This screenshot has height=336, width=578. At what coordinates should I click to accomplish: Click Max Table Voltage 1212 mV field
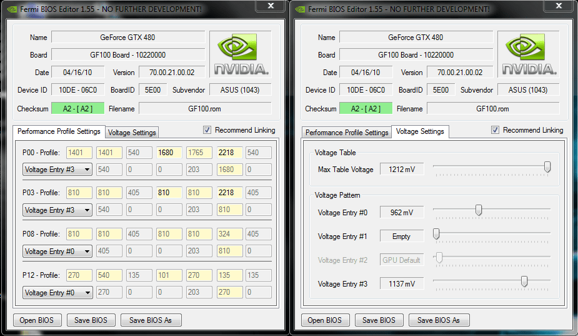[x=402, y=170]
